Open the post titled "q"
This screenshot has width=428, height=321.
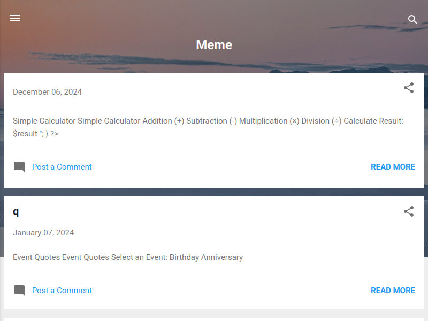coord(16,211)
